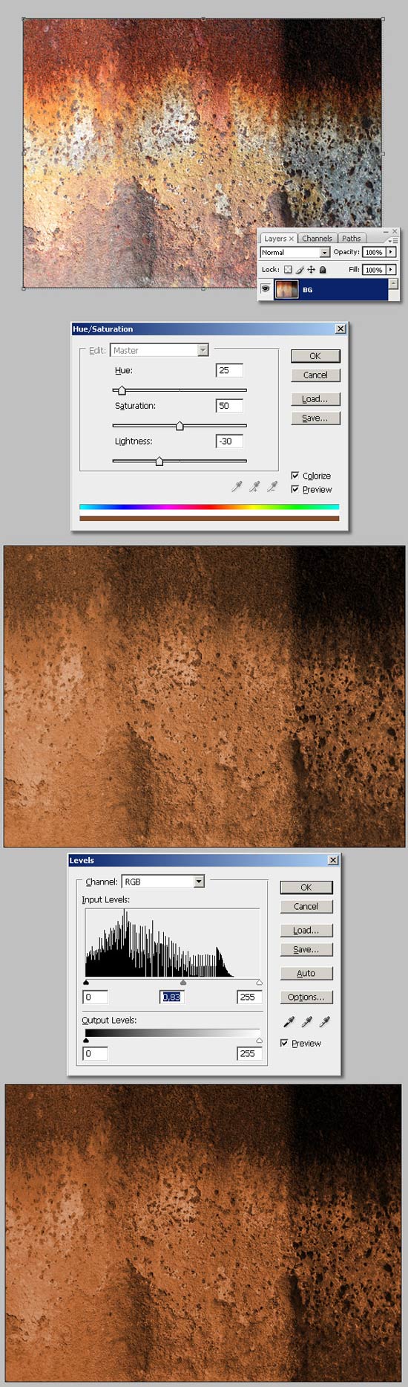Click lock image pixels brush icon
The image size is (408, 1387).
pos(300,270)
